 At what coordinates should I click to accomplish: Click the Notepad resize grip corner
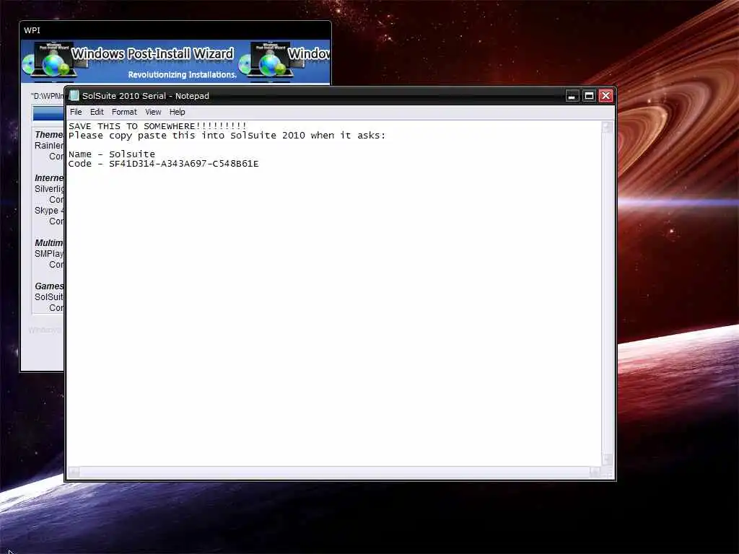pyautogui.click(x=608, y=472)
